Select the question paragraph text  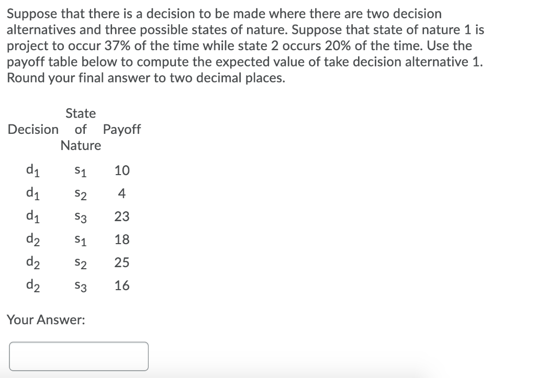coord(246,45)
